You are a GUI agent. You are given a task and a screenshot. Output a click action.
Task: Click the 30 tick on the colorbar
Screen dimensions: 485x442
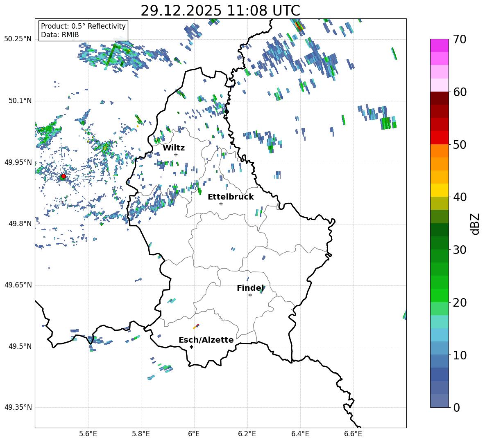tap(460, 250)
